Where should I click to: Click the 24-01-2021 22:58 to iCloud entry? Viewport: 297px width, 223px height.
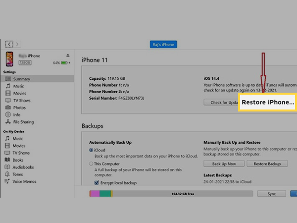(228, 182)
